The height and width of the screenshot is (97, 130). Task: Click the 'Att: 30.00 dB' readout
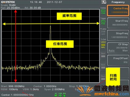33,8
